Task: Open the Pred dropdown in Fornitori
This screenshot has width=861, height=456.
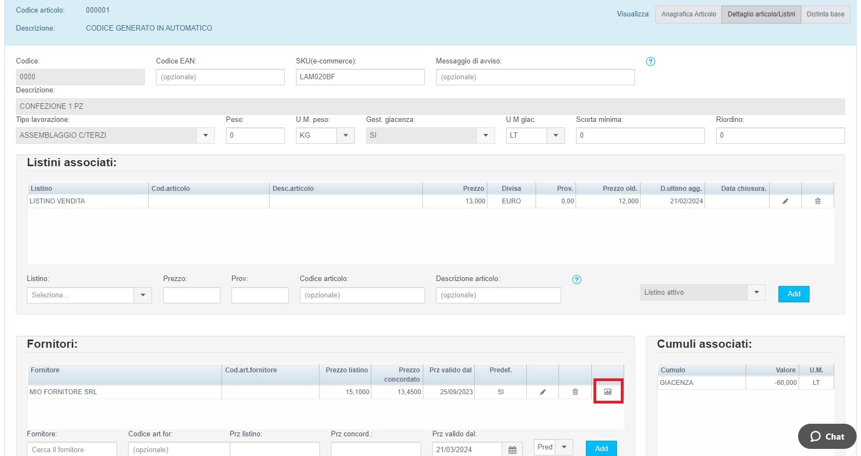Action: click(x=564, y=447)
